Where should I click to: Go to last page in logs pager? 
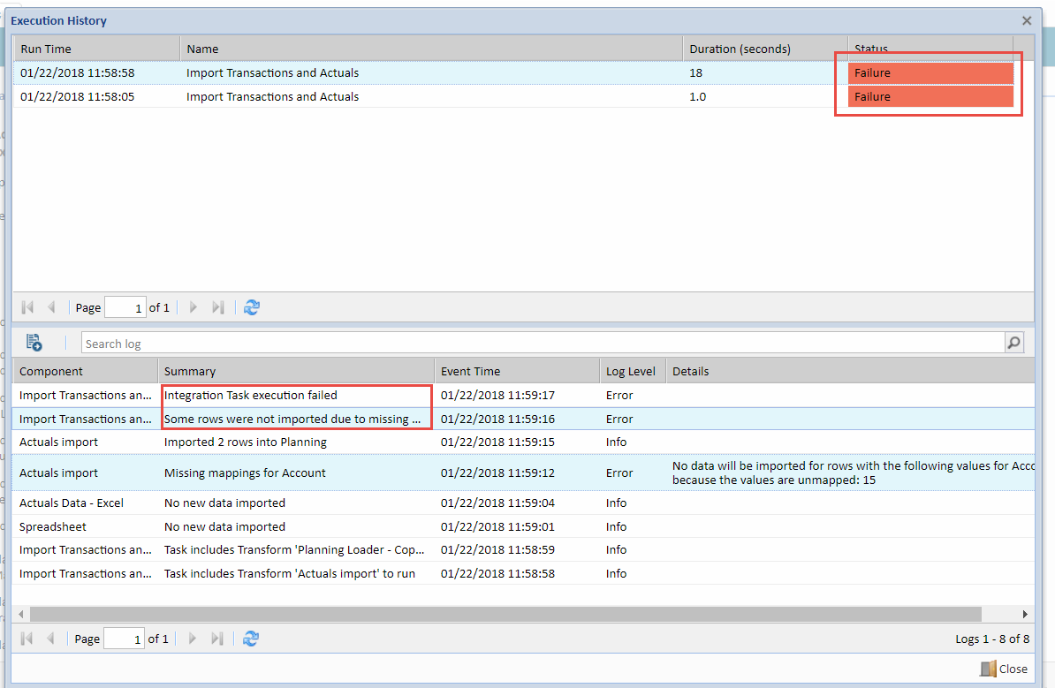(216, 639)
